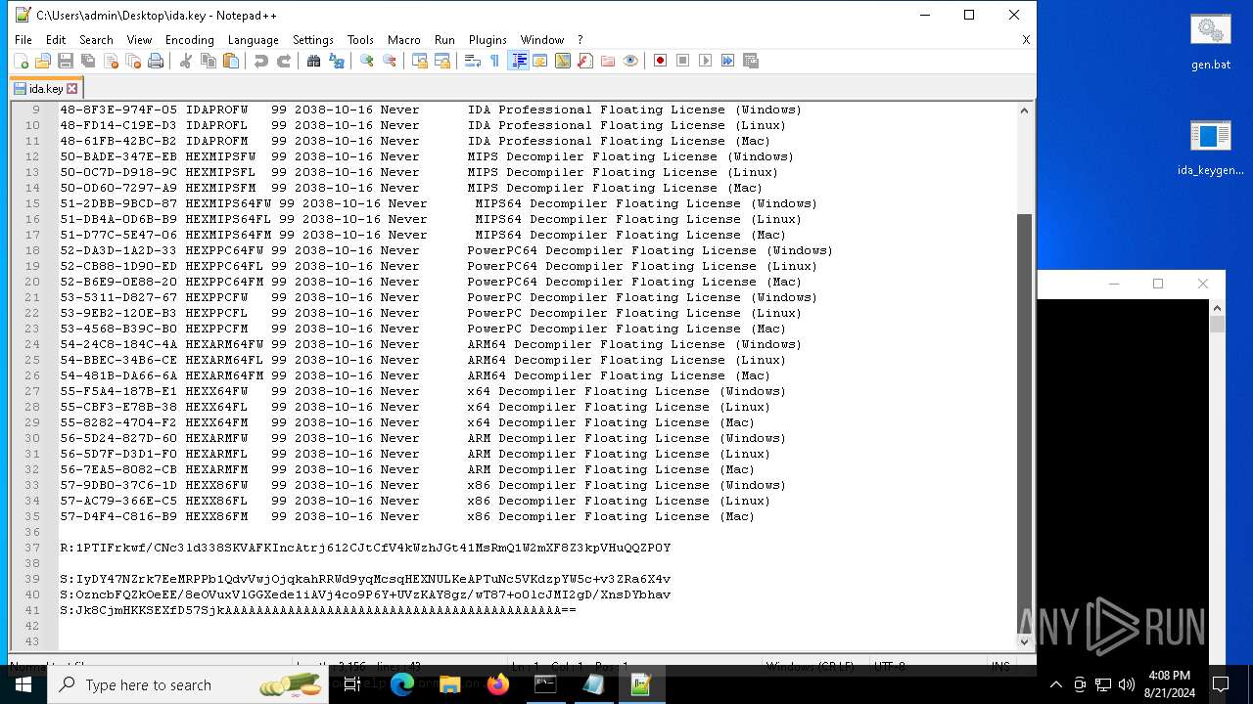Open the ida_keygen desktop icon
The width and height of the screenshot is (1253, 704).
[x=1211, y=149]
